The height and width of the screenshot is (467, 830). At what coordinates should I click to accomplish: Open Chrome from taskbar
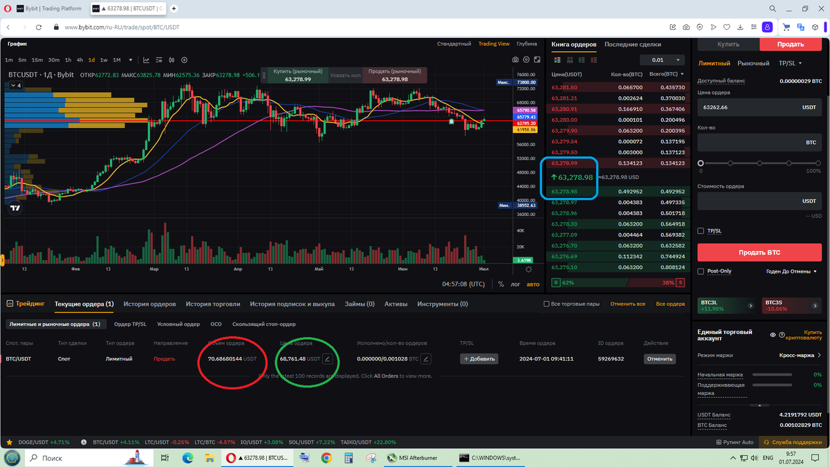[326, 458]
